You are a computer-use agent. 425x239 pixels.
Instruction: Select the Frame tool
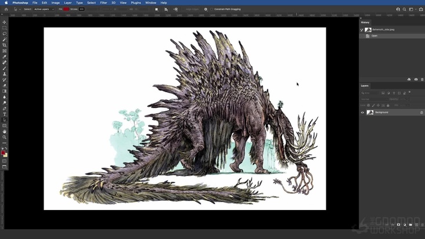[4, 51]
